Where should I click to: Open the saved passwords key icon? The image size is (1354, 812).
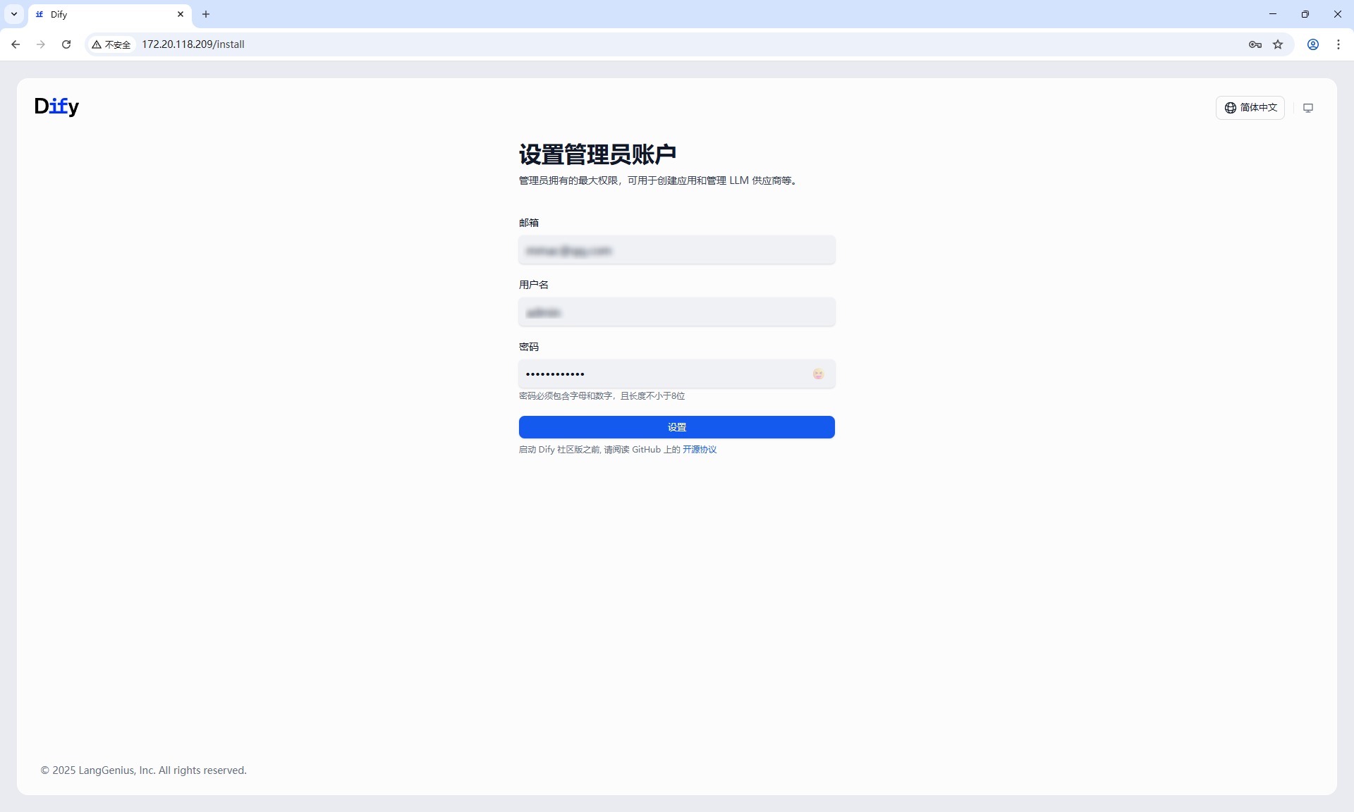point(1255,44)
